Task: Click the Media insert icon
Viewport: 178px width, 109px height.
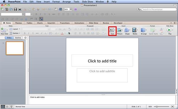Action: [x=134, y=30]
